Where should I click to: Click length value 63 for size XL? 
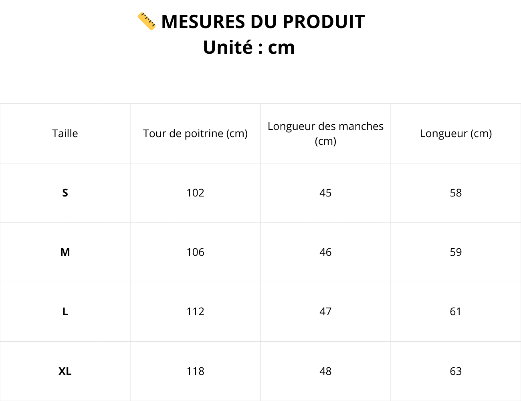[x=456, y=371]
